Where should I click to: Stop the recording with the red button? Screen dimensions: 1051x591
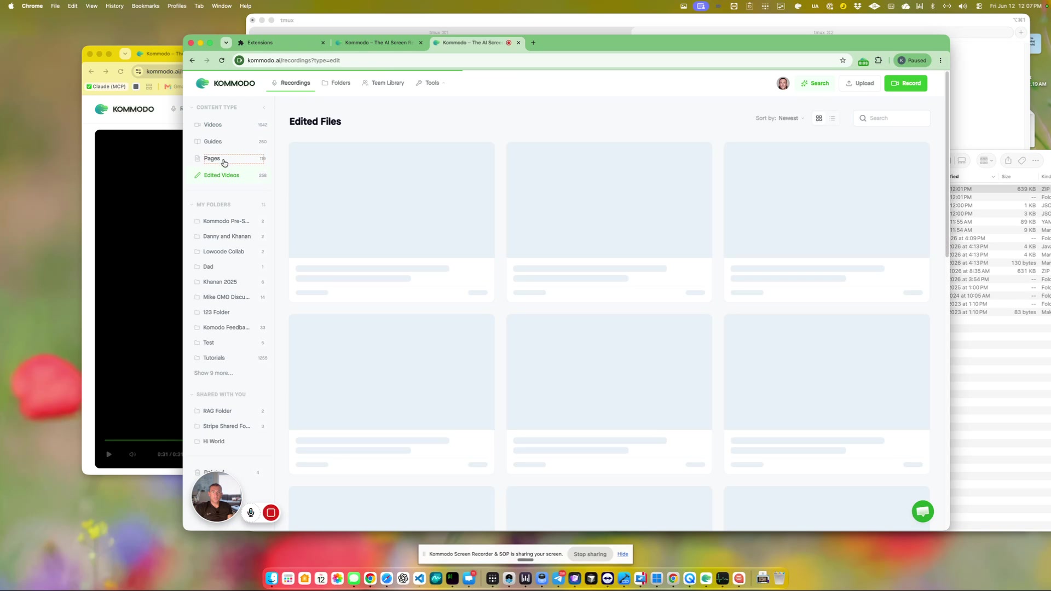pyautogui.click(x=270, y=513)
